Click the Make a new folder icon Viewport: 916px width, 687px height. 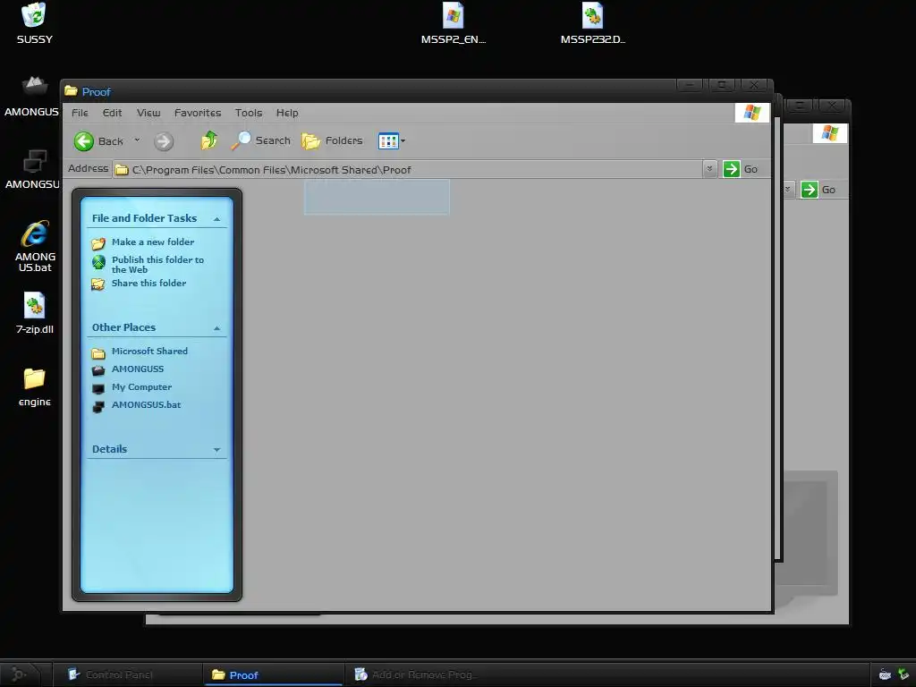tap(98, 243)
